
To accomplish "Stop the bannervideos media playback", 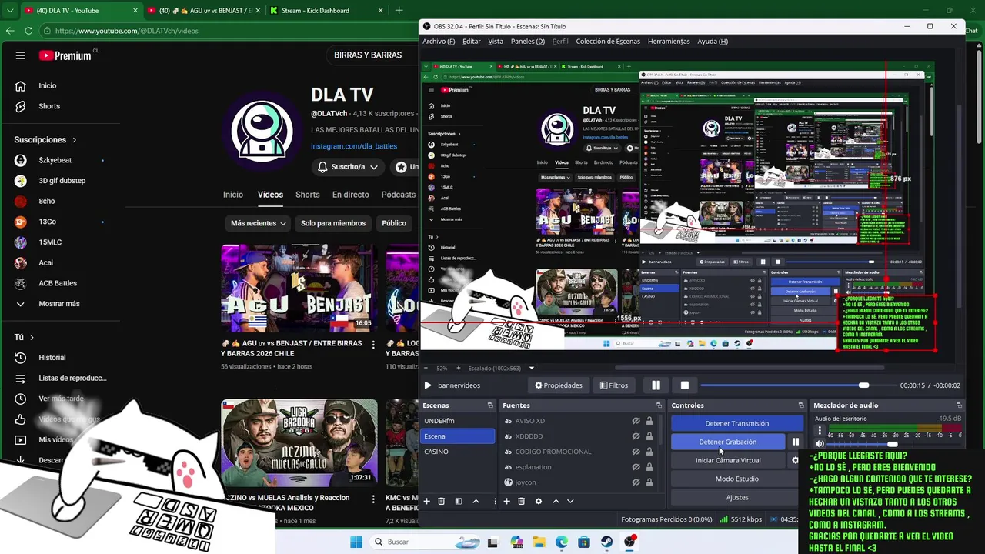I will [x=684, y=385].
